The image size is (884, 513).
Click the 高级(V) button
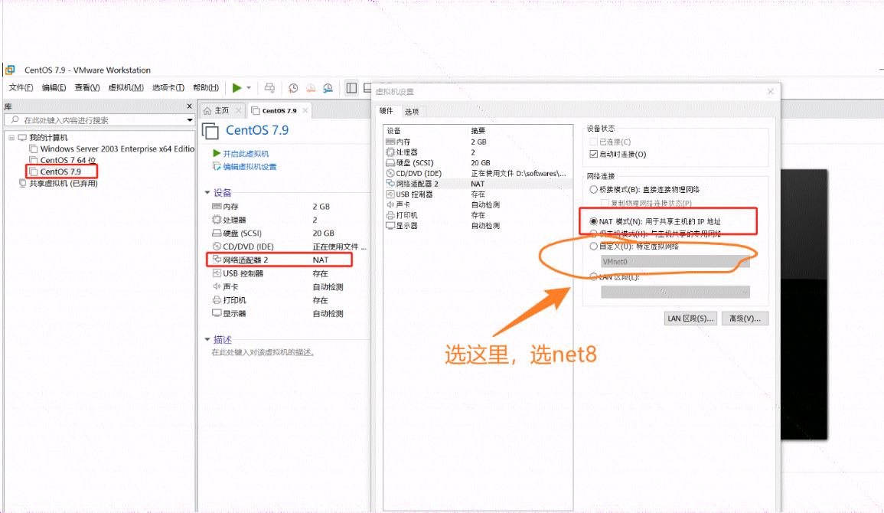click(745, 318)
